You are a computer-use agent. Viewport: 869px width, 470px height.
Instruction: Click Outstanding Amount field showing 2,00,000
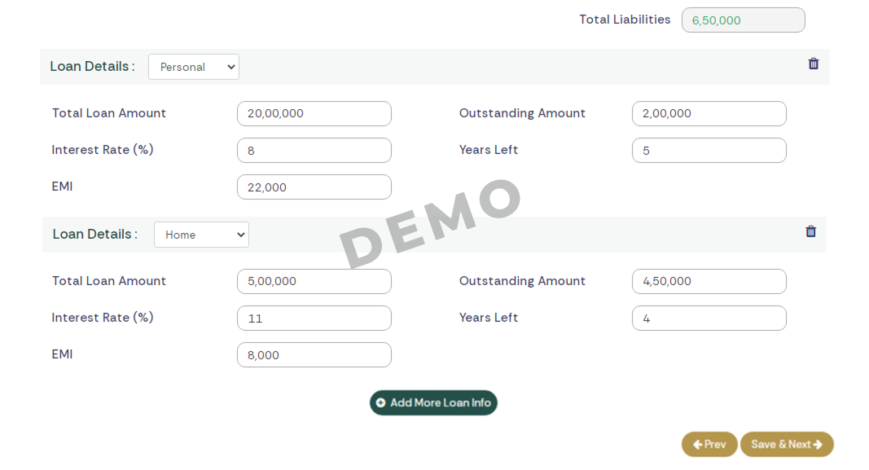(709, 114)
